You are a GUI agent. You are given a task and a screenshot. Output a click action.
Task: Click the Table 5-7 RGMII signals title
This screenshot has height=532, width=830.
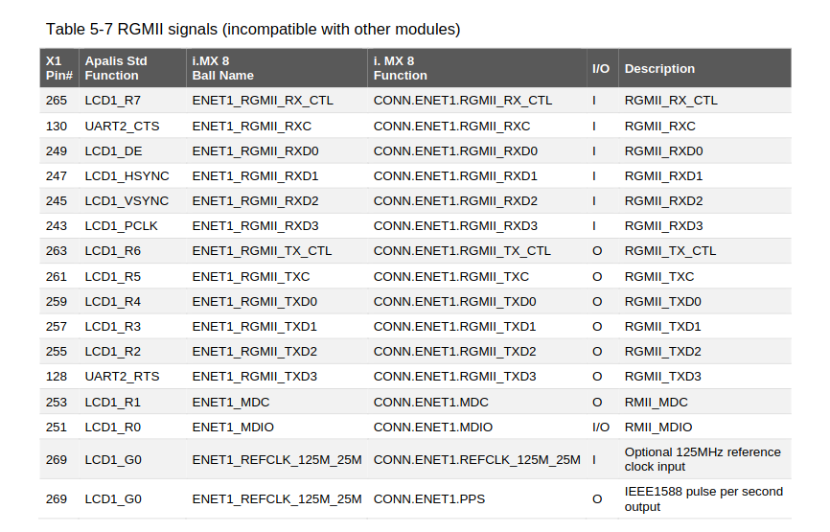click(x=253, y=29)
